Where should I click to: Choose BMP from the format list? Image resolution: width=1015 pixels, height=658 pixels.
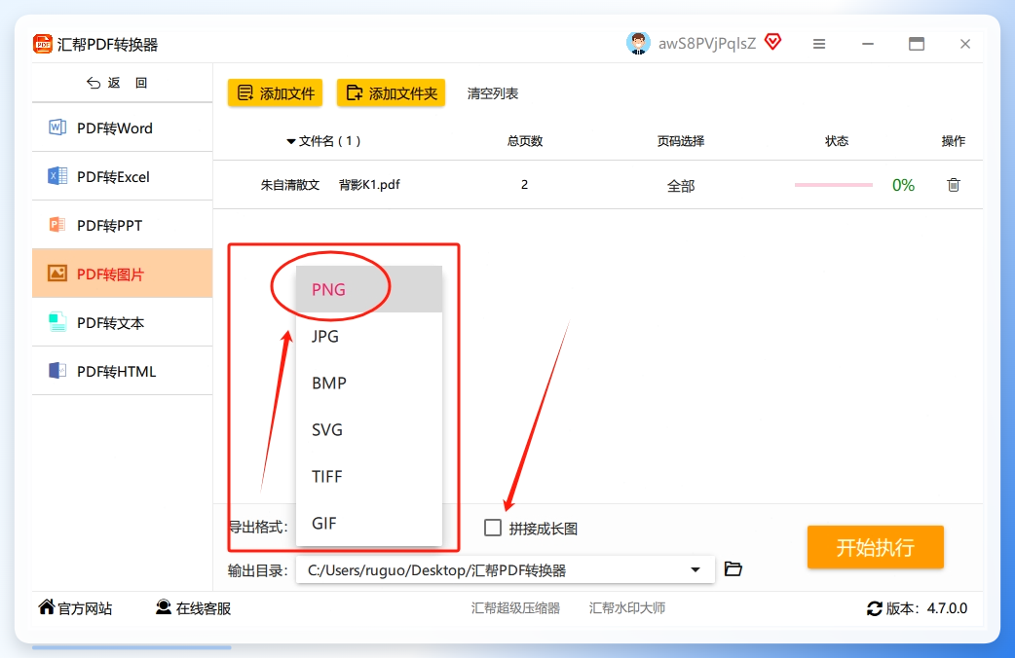point(369,384)
